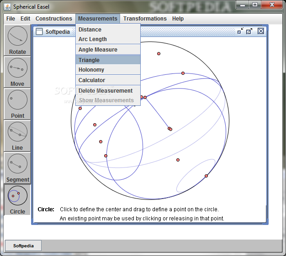
Task: Click Show Measurements menu entry
Action: (108, 100)
